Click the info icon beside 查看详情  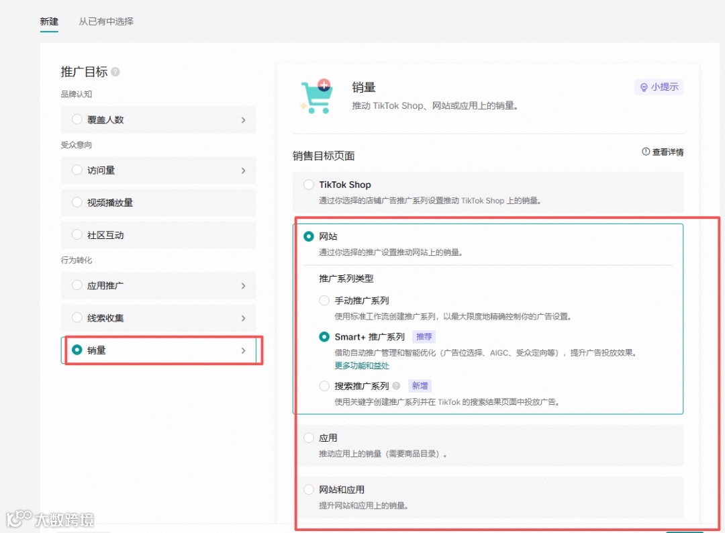coord(646,152)
